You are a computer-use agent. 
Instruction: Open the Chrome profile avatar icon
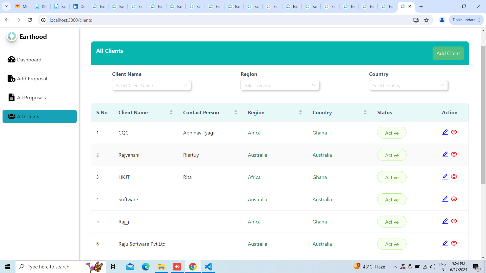click(x=442, y=20)
